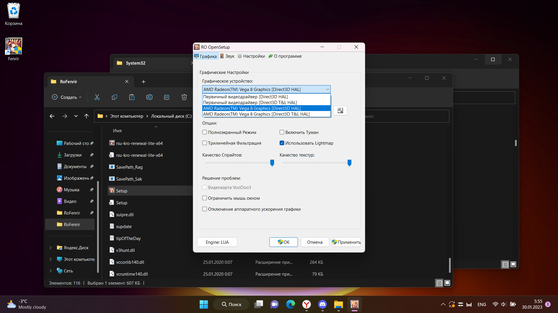Select Первичный видеодрайвер [Direct3D T&L HAL] option
The height and width of the screenshot is (313, 558).
(x=266, y=103)
